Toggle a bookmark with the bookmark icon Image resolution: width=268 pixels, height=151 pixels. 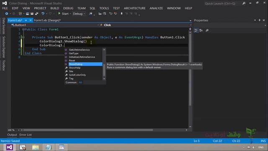point(121,13)
